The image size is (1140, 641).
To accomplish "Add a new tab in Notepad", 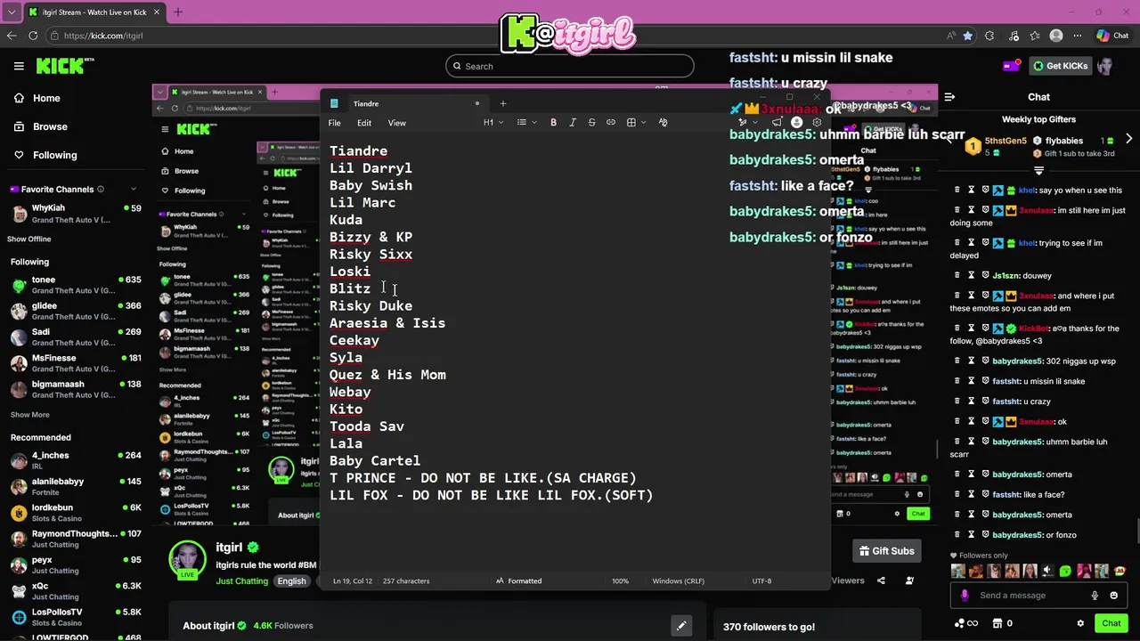I will 502,103.
